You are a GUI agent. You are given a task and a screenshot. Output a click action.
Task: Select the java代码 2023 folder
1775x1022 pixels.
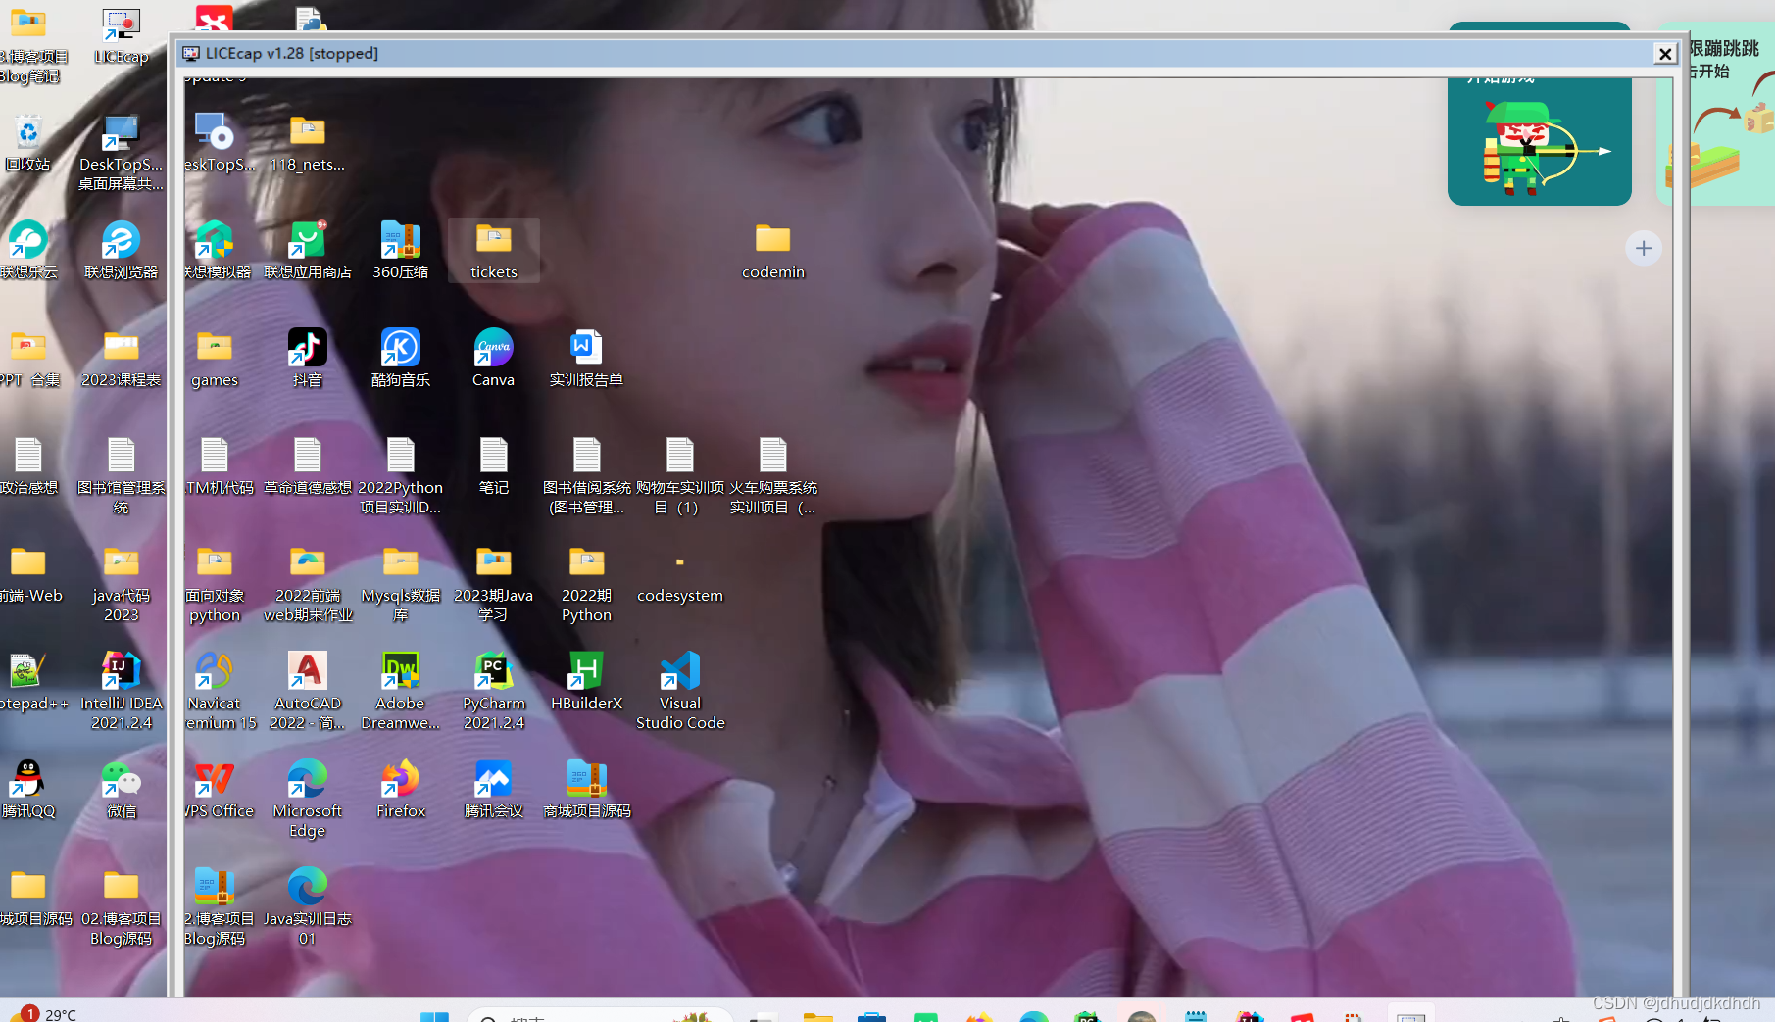point(122,584)
